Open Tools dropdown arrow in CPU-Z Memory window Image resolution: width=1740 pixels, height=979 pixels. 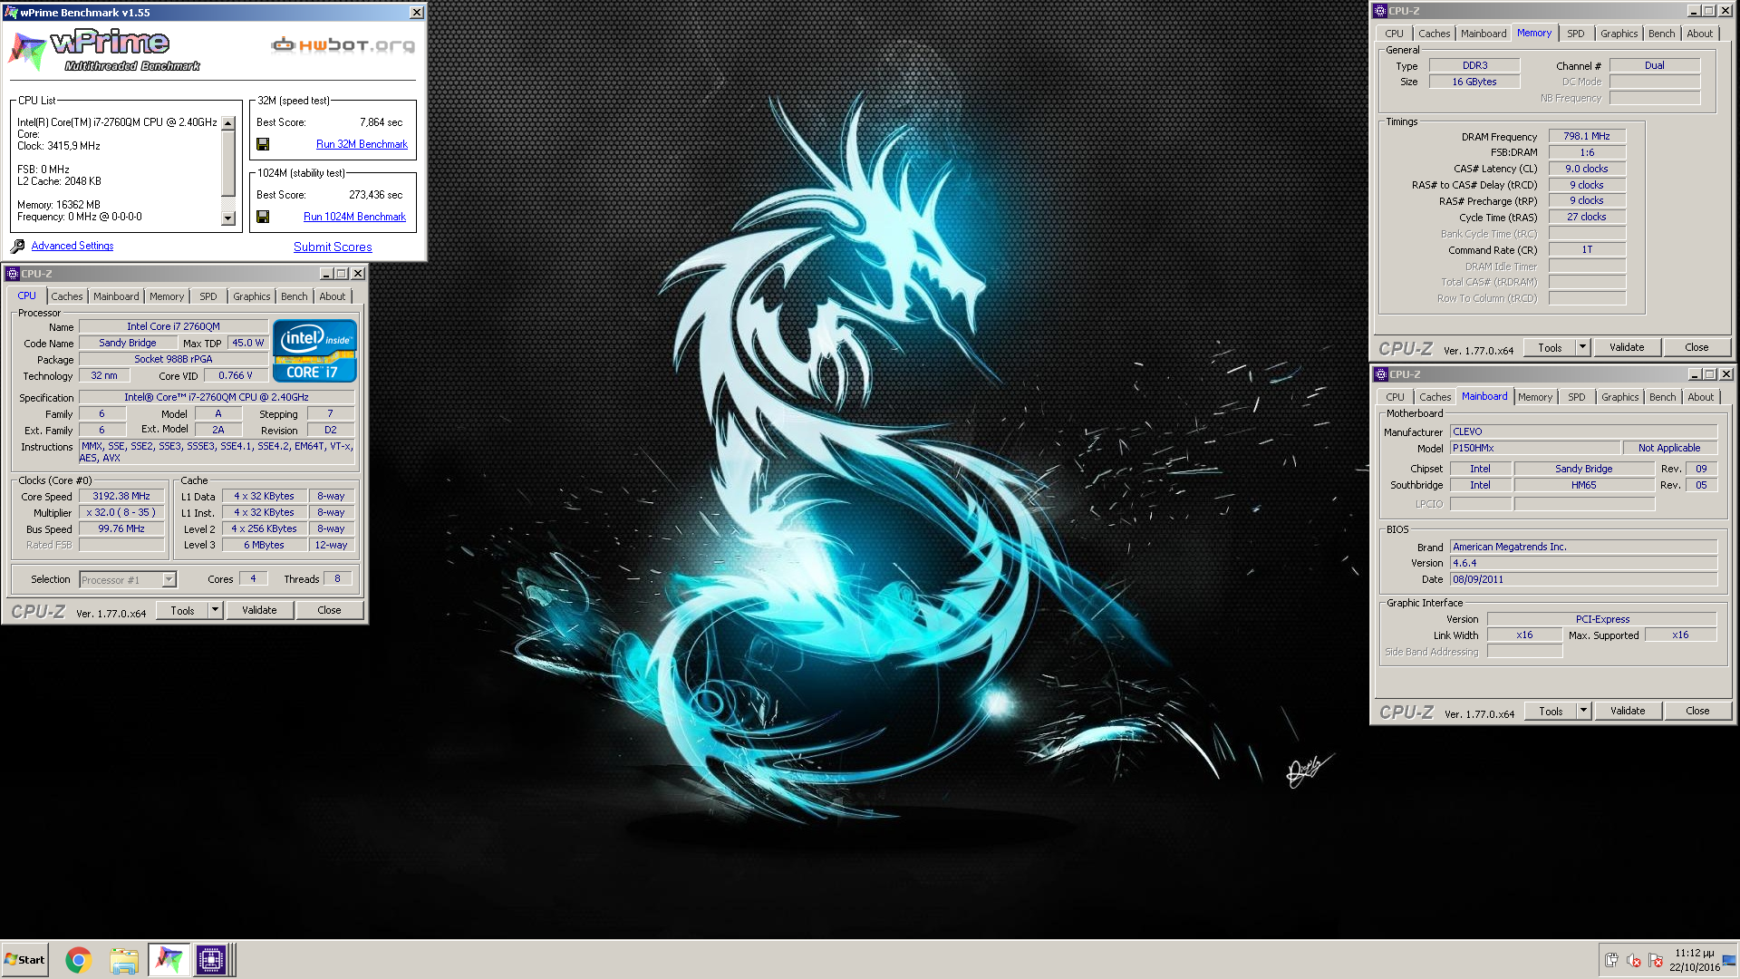tap(1582, 347)
